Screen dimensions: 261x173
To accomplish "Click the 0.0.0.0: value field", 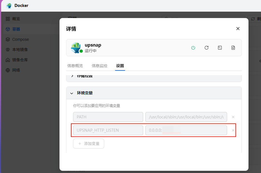I will 186,130.
